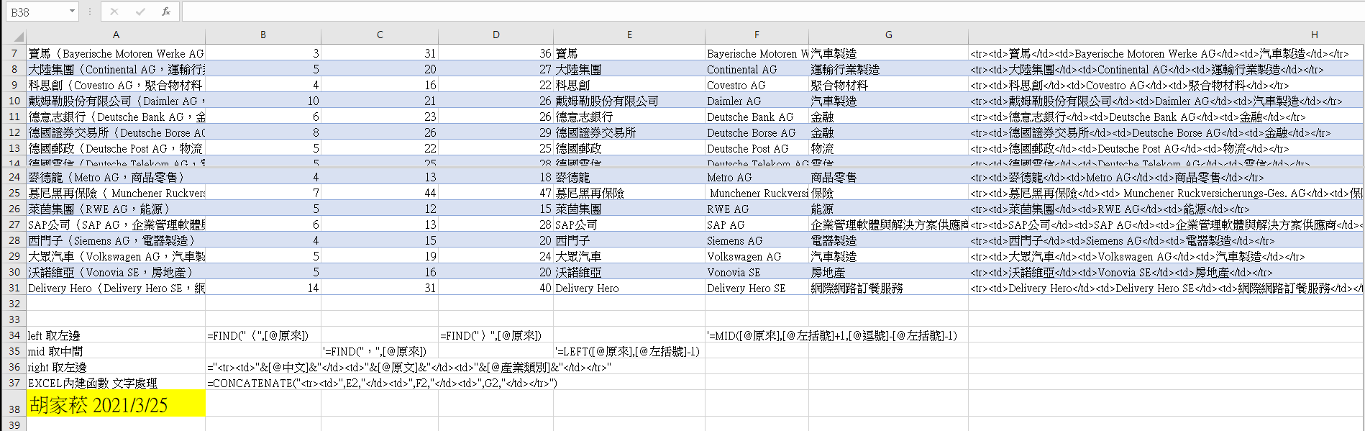
Task: Select row 7 header
Action: tap(14, 53)
